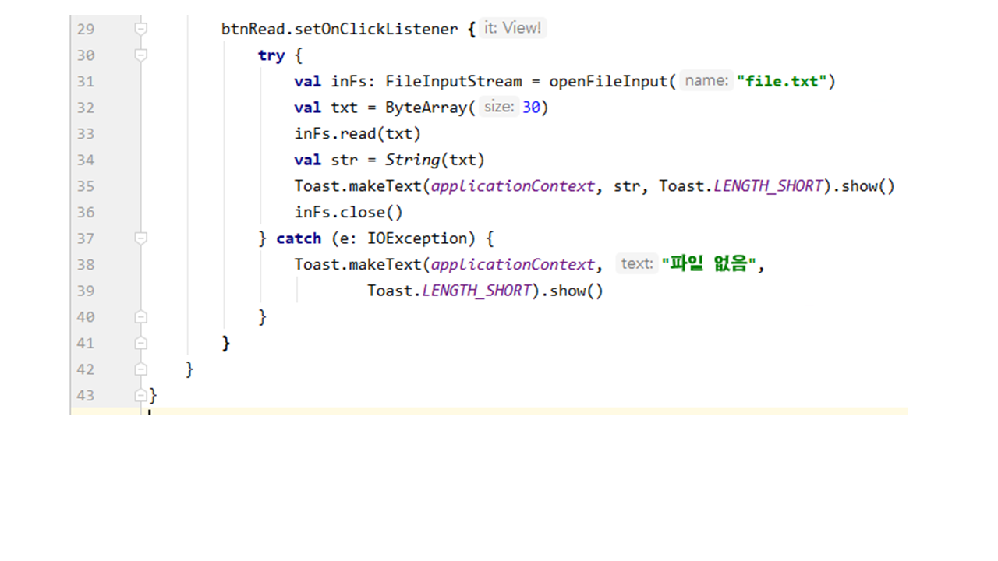Click the fold end marker on line 40
This screenshot has height=561, width=998.
pyautogui.click(x=141, y=316)
